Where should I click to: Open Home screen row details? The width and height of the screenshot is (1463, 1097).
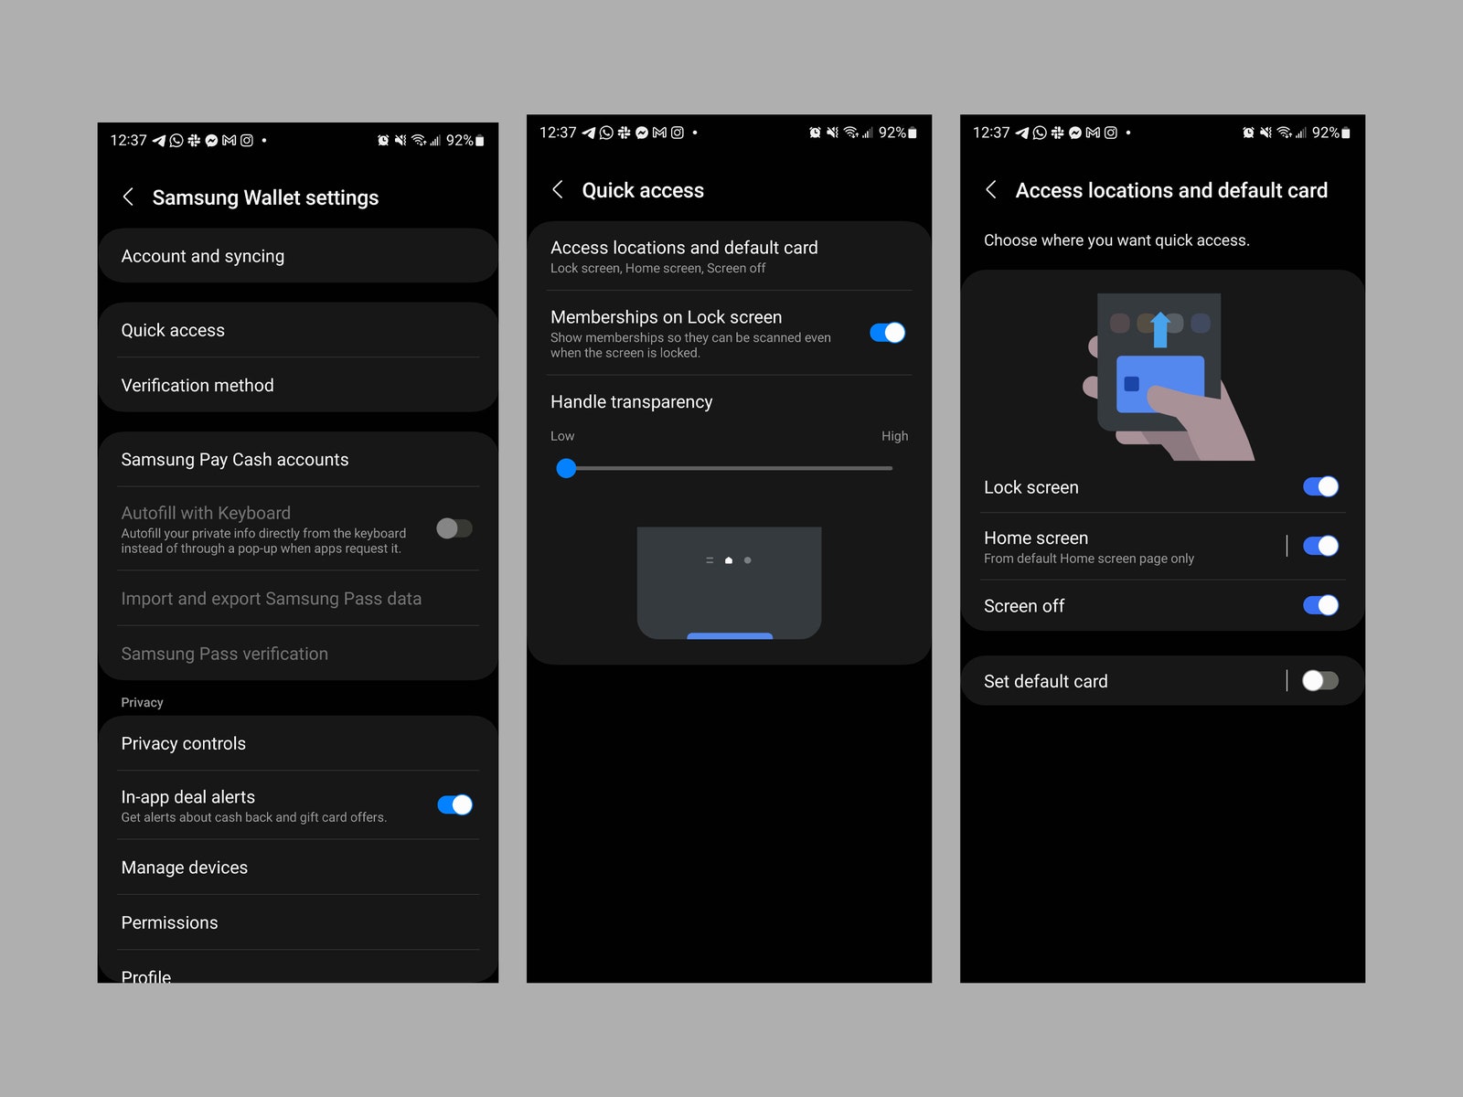click(1125, 547)
